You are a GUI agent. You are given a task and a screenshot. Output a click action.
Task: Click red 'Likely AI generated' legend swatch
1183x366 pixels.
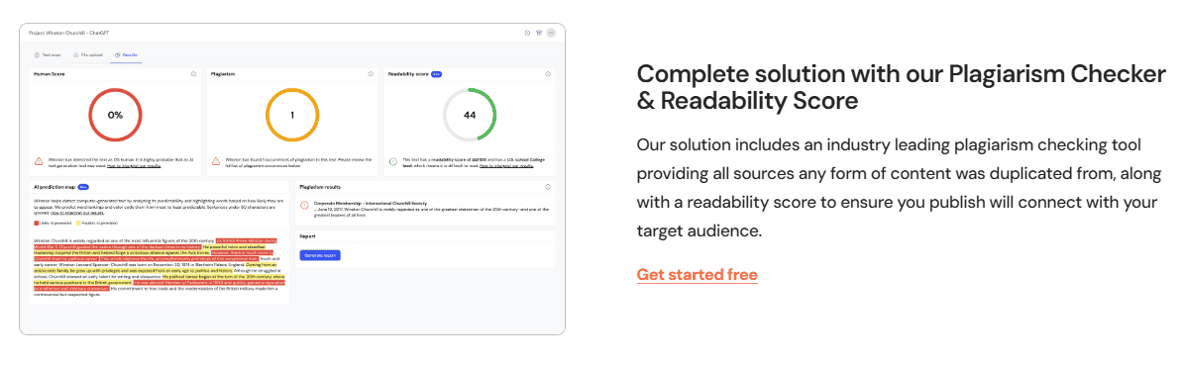pyautogui.click(x=37, y=224)
